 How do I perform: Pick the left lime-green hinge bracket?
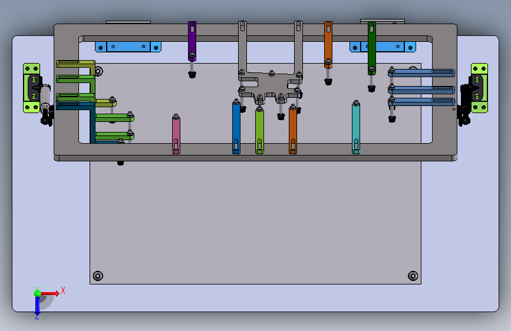[32, 88]
